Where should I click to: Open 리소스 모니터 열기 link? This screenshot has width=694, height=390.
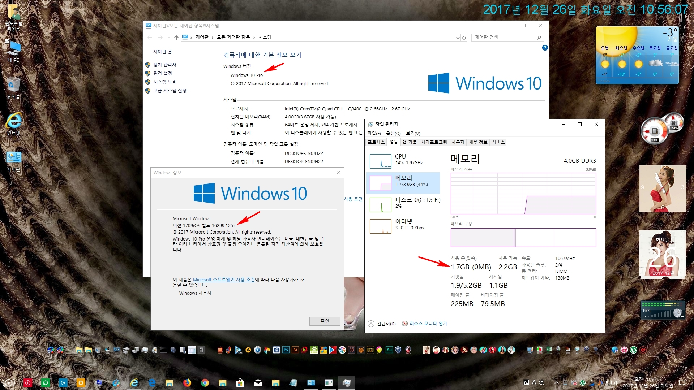tap(428, 324)
